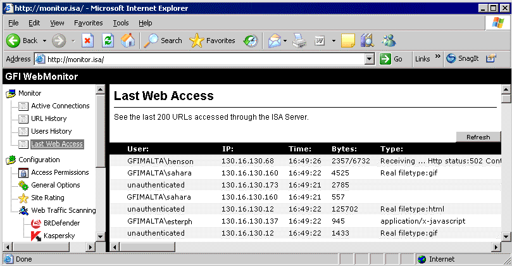Click the Kaspersky icon
Screen dimensions: 512x266
36,236
